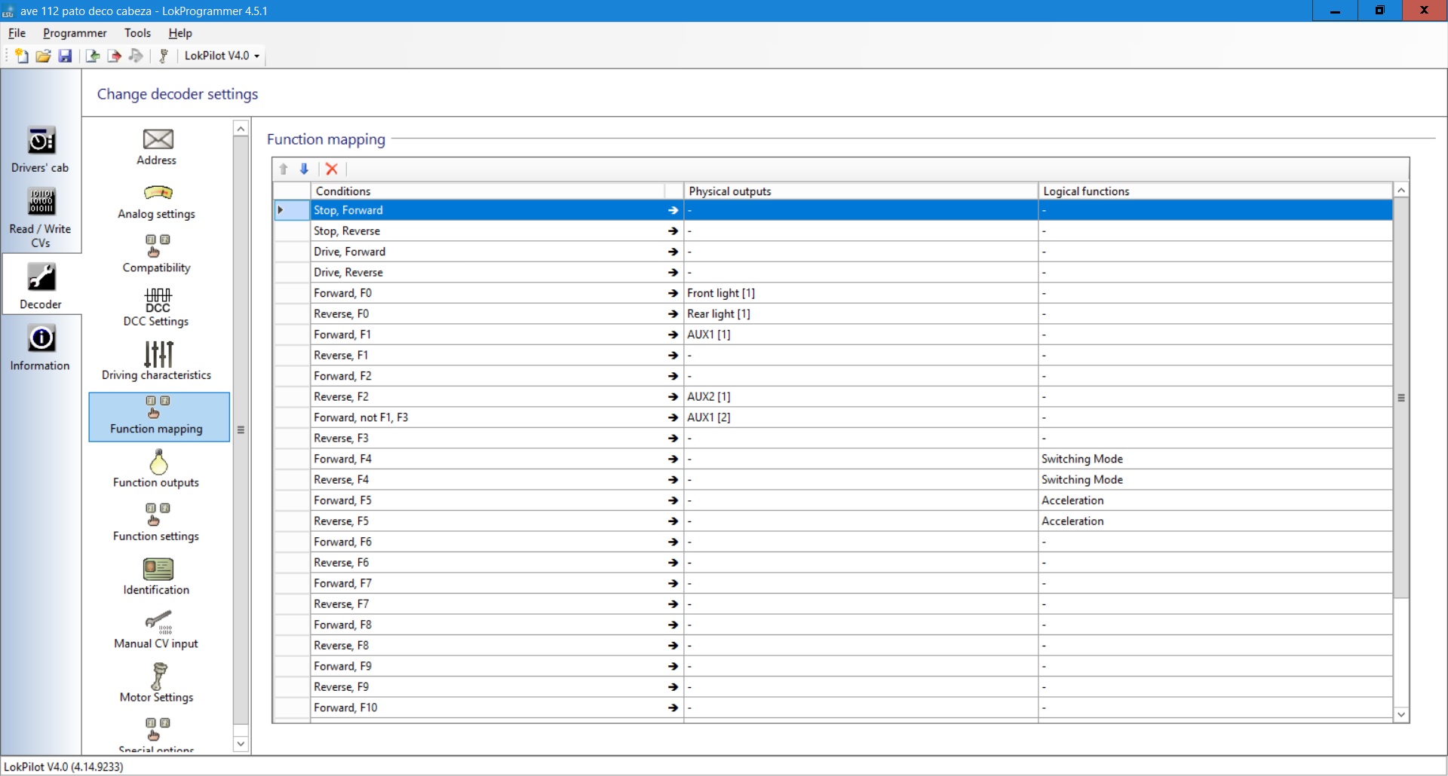
Task: Click the function table vertical scrollbar thumb
Action: pos(1401,398)
